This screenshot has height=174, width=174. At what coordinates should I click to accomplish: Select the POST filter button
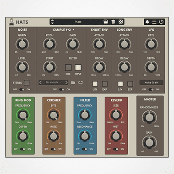pyautogui.click(x=78, y=67)
